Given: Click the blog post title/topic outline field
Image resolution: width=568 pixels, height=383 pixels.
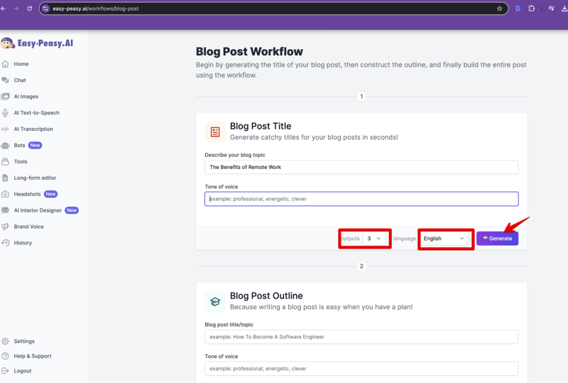Looking at the screenshot, I should 361,337.
